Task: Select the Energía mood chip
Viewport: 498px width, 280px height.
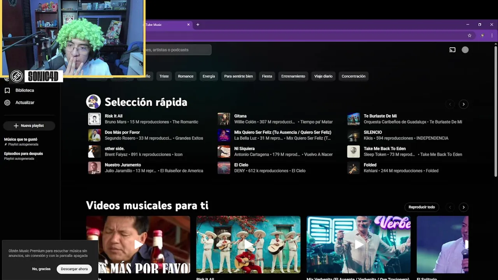Action: pos(209,76)
